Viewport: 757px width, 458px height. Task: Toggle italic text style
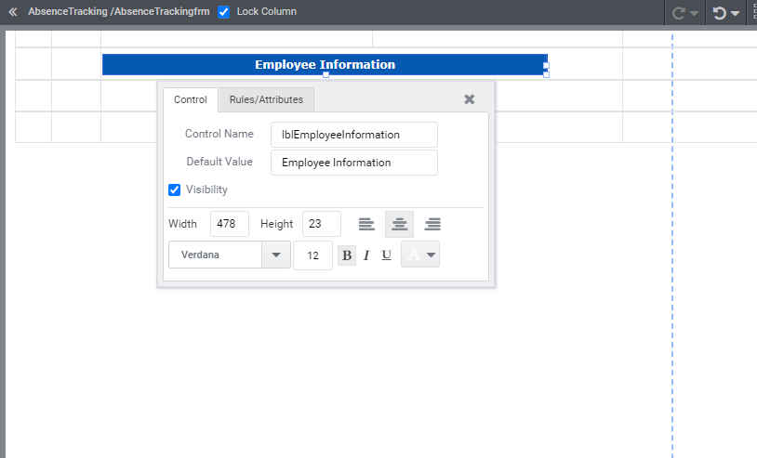tap(366, 255)
